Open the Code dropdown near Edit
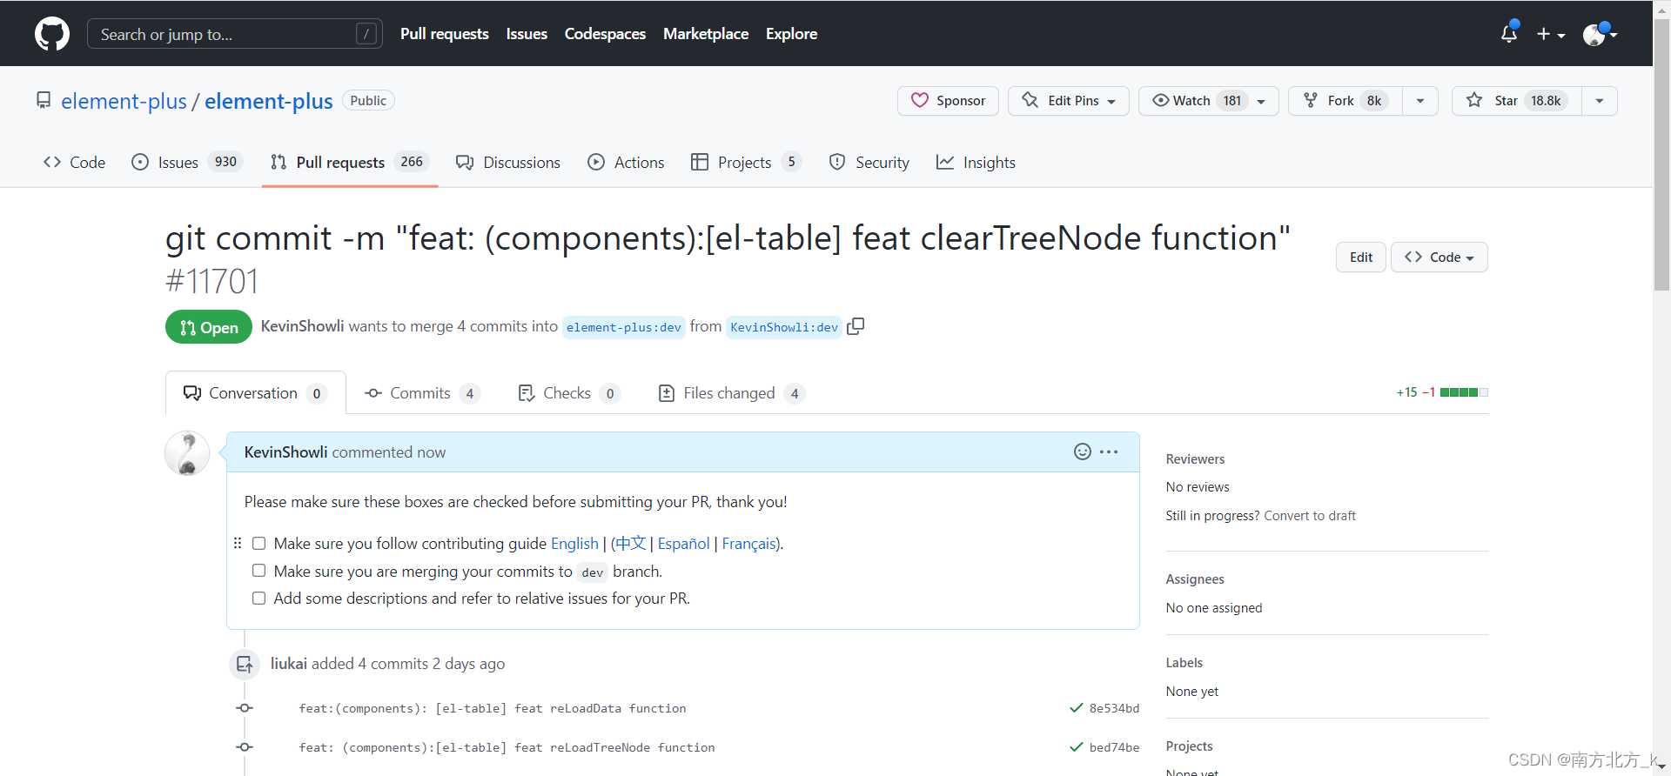 [1439, 258]
